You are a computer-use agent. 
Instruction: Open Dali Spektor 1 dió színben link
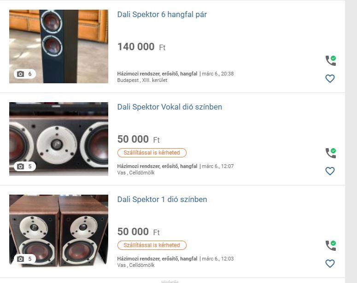click(162, 200)
